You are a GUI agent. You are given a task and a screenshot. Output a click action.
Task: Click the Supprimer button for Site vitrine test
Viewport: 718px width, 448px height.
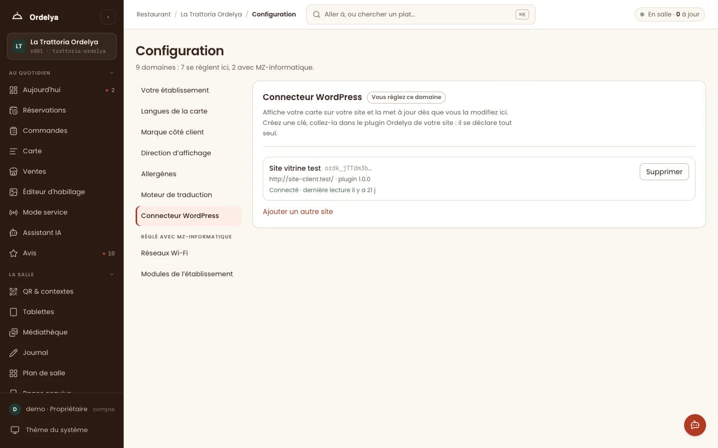[664, 172]
